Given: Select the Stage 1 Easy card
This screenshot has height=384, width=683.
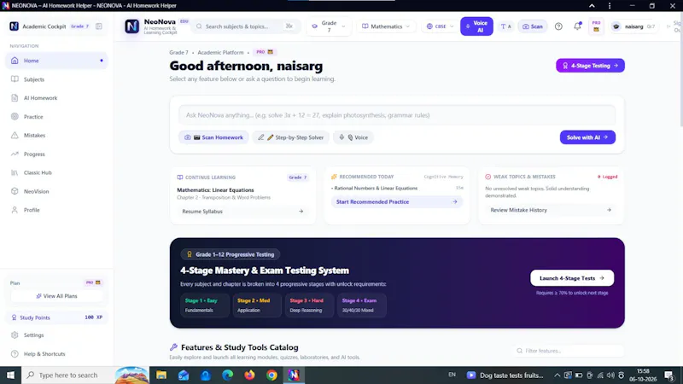Looking at the screenshot, I should point(204,305).
